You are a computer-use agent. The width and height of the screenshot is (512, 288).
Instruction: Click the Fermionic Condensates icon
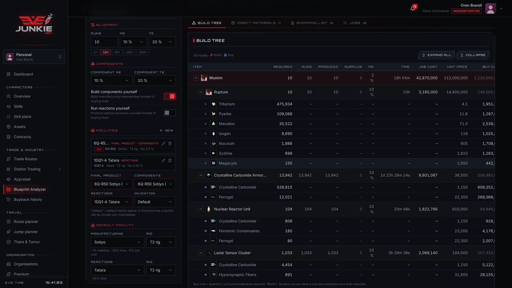pyautogui.click(x=214, y=231)
